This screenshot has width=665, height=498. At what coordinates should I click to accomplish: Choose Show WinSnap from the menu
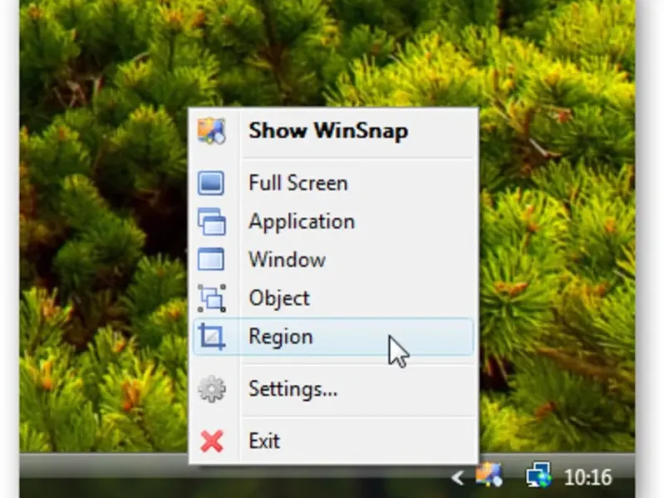(333, 131)
